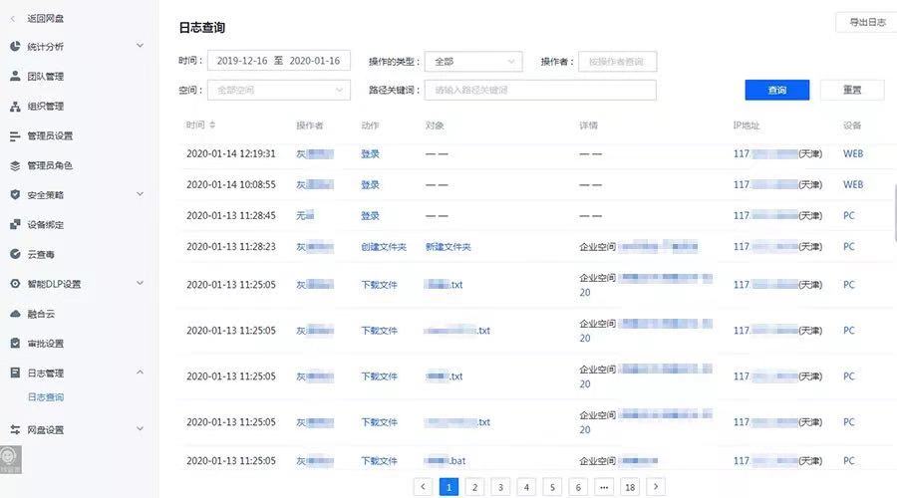Click the 团队管理 person icon
The image size is (897, 498).
[x=15, y=77]
